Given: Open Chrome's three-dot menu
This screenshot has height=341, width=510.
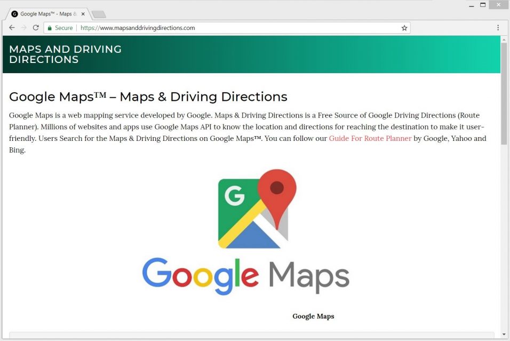Looking at the screenshot, I should click(498, 27).
